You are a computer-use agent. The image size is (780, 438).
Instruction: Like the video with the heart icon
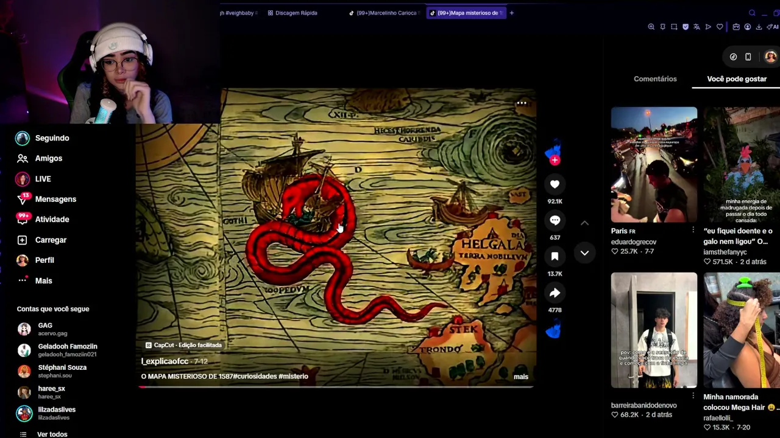point(555,184)
